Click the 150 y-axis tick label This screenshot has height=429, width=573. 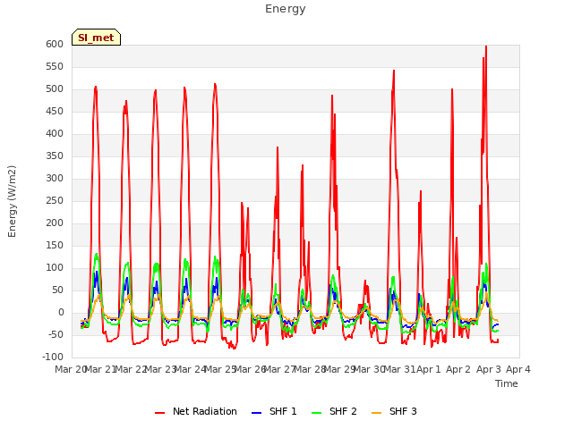[x=55, y=246]
